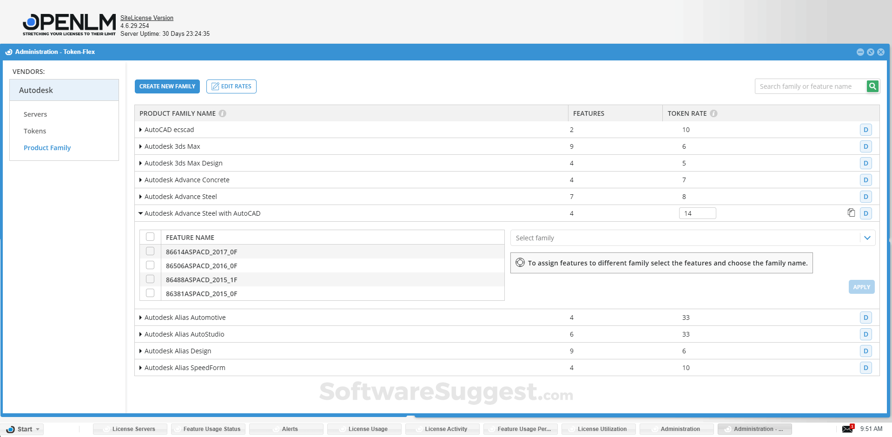Switch to Administration taskbar tab
Screen dimensions: 892x437
tap(677, 429)
